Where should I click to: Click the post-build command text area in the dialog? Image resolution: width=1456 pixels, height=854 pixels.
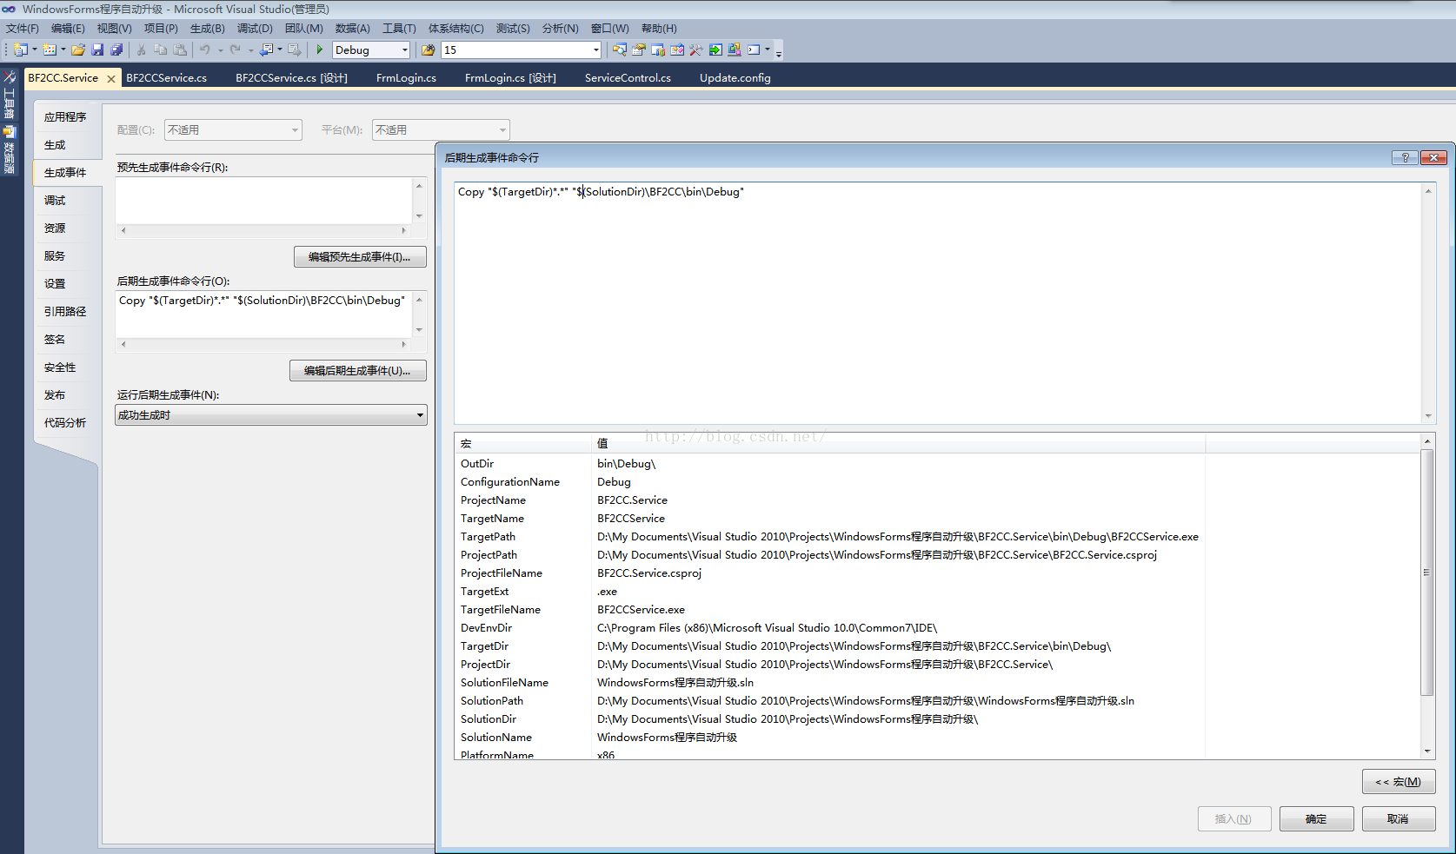pos(937,302)
